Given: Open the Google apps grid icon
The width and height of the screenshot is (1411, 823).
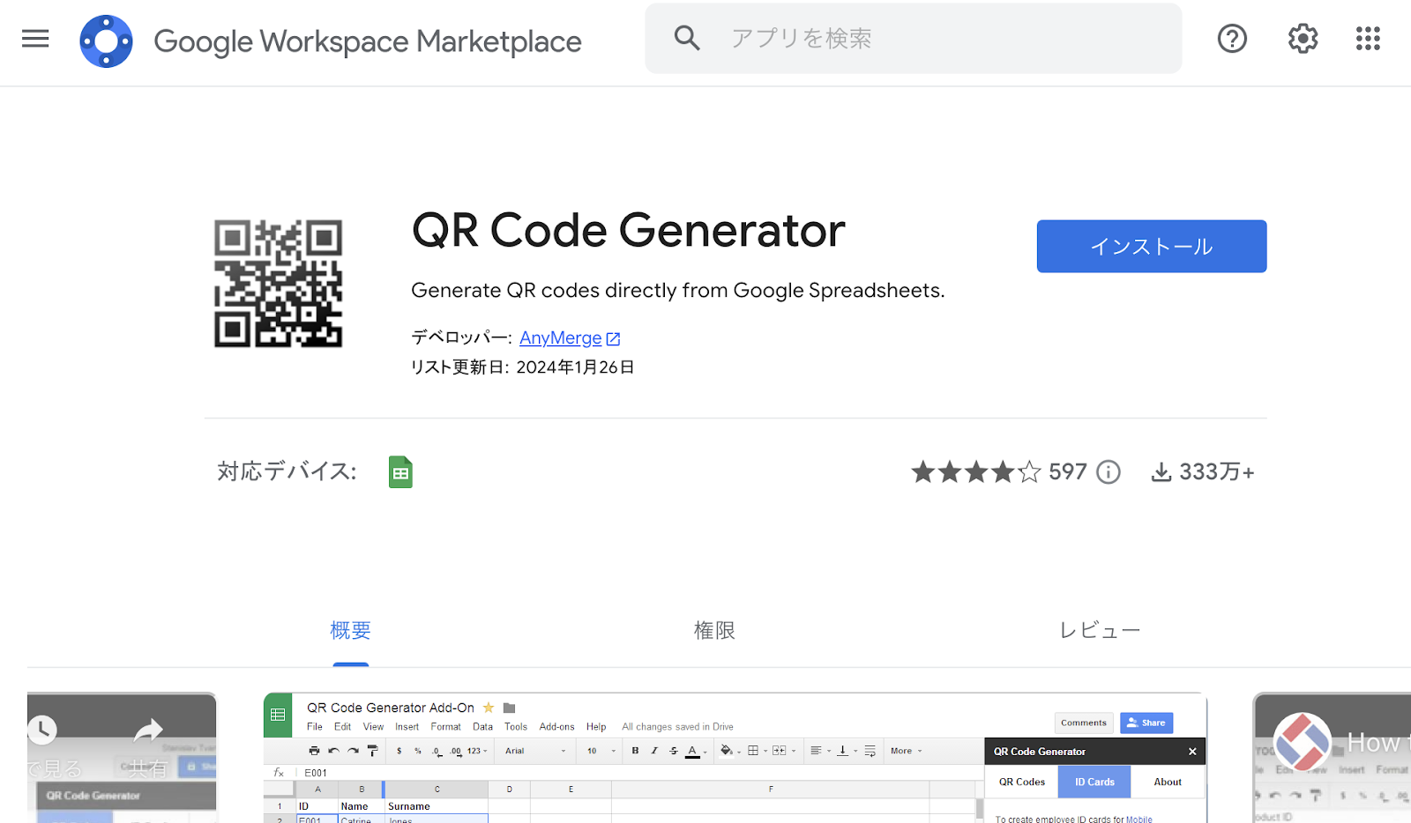Looking at the screenshot, I should tap(1367, 38).
